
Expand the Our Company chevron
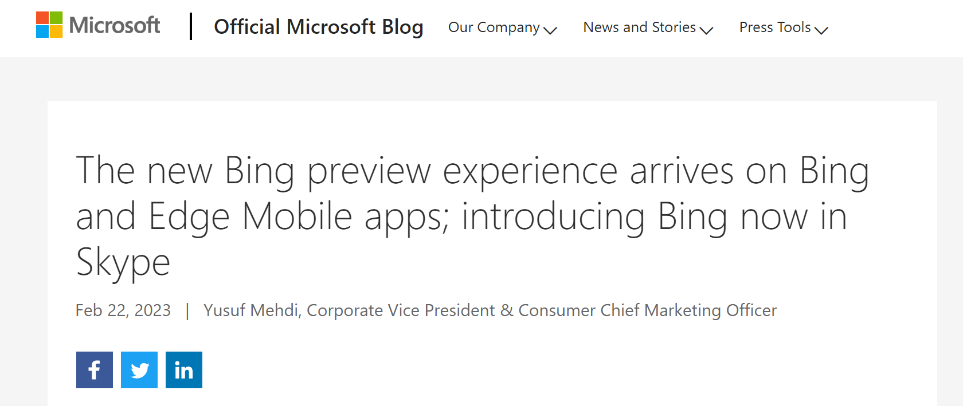pyautogui.click(x=550, y=30)
